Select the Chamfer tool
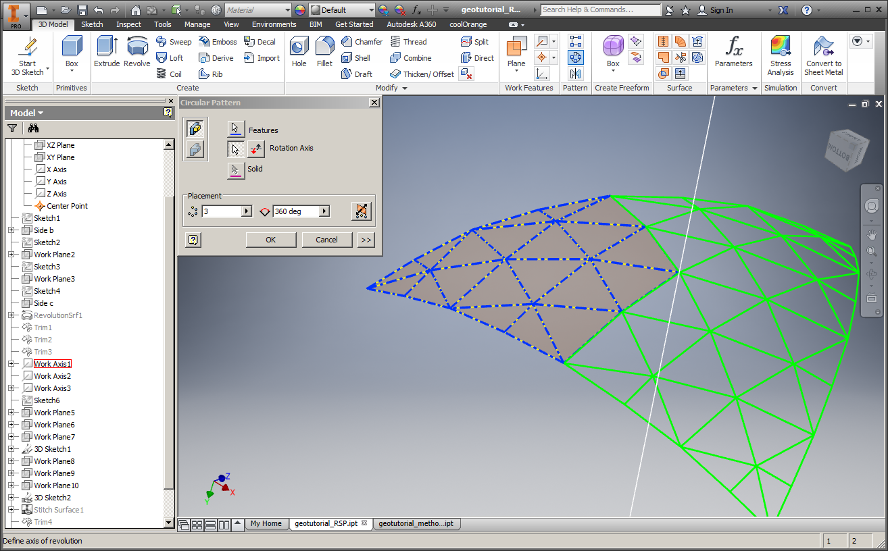Screen dimensions: 888x551 362,42
